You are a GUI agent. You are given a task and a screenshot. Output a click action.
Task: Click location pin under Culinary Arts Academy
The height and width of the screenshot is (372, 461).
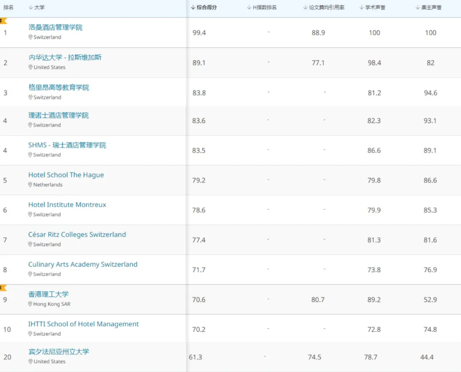point(30,274)
